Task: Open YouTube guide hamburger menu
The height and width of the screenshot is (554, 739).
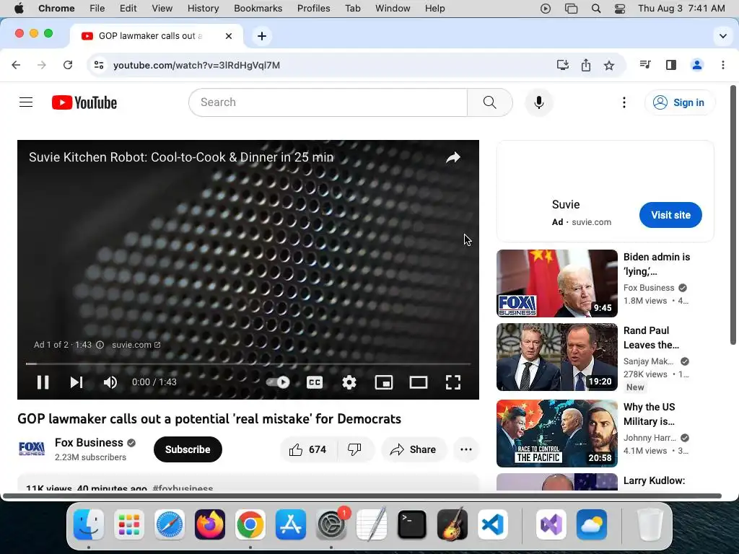Action: 26,102
